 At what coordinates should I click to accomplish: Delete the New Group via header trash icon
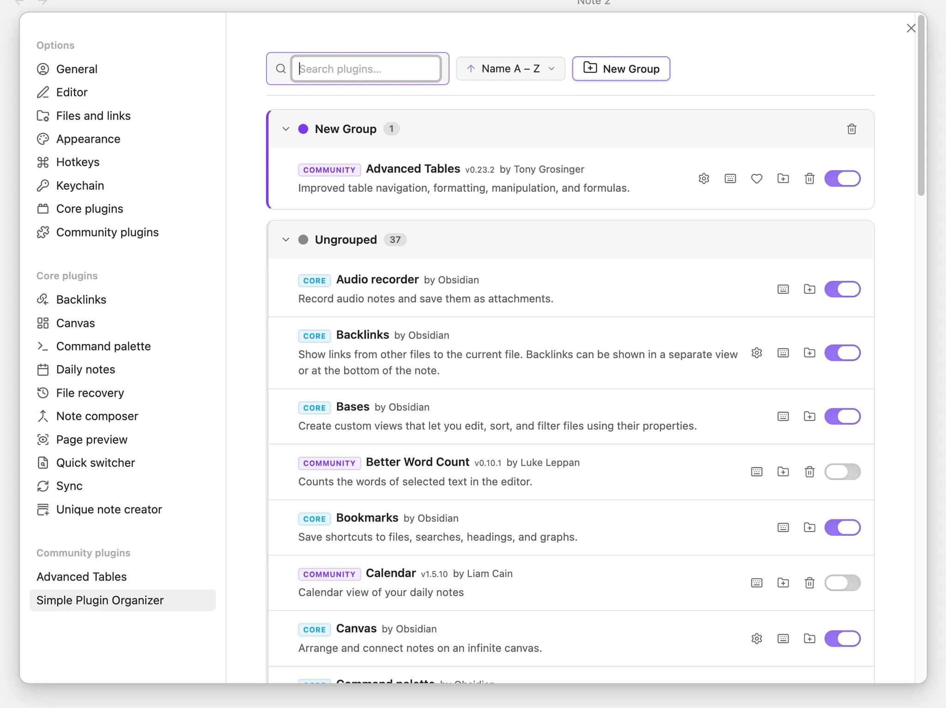click(x=852, y=129)
